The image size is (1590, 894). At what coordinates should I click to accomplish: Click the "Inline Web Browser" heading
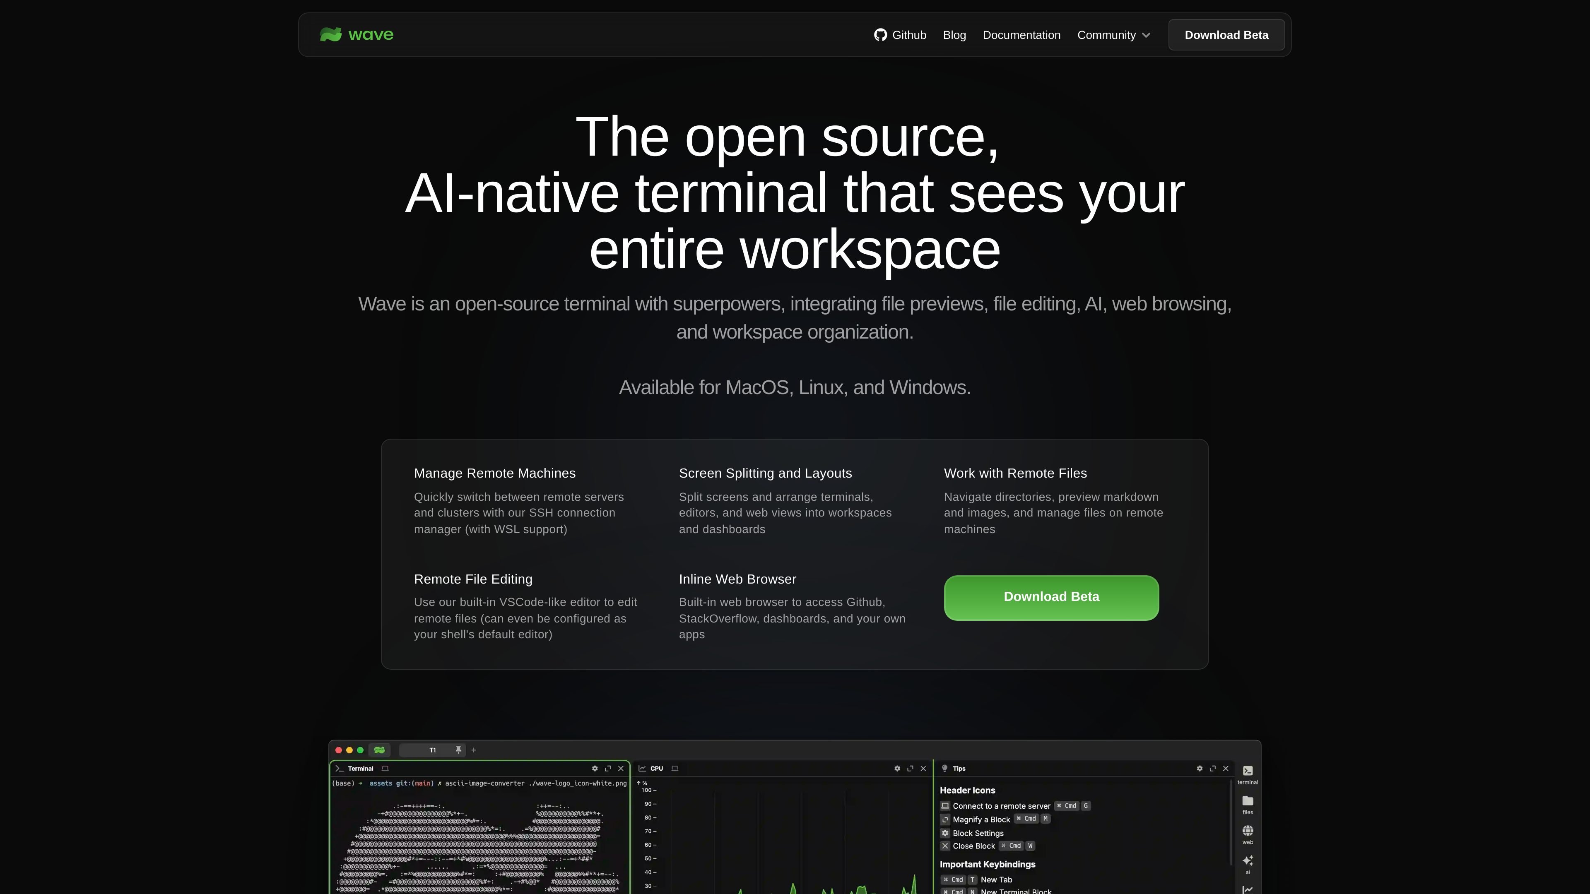(x=737, y=579)
